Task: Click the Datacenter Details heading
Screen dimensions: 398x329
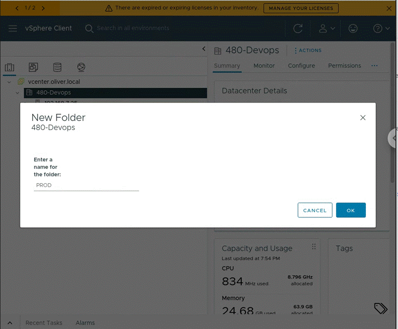Action: [254, 91]
